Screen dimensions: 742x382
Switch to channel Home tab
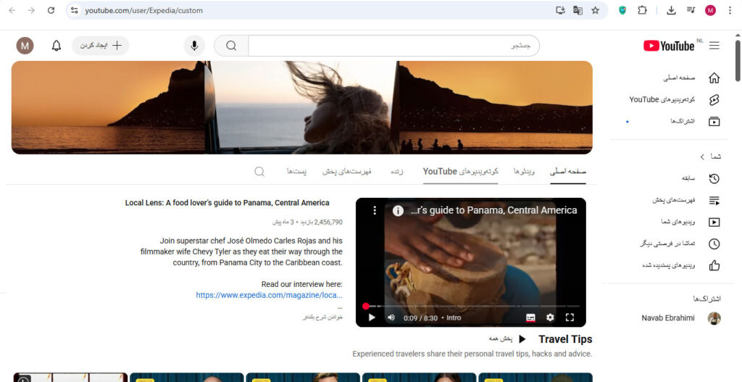(568, 171)
